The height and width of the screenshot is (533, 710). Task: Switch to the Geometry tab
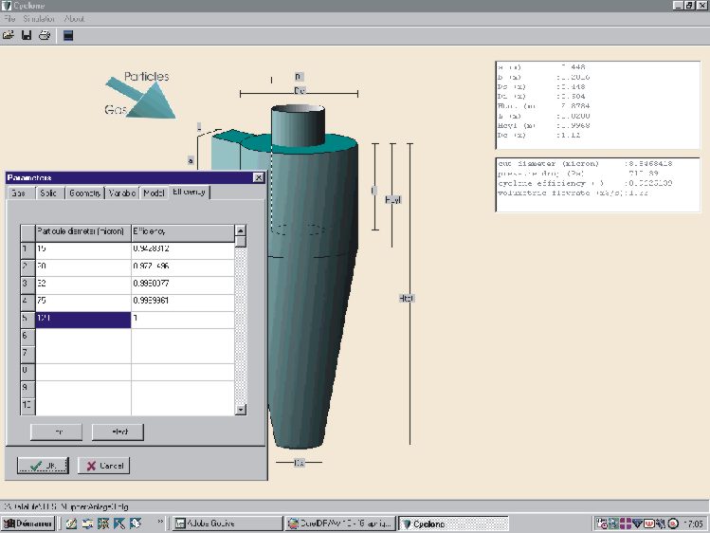[x=84, y=193]
